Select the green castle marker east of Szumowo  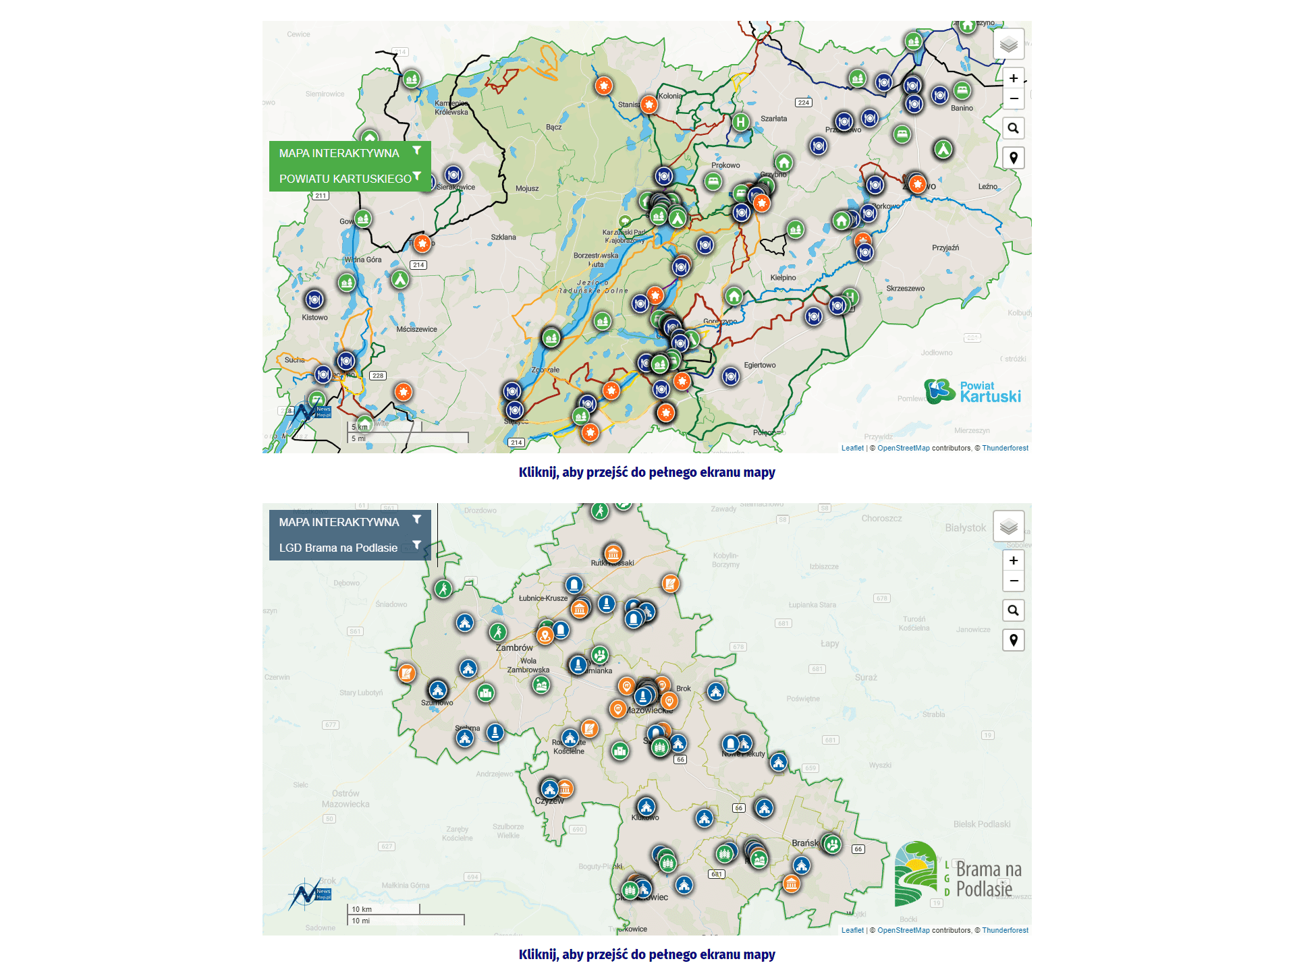485,693
